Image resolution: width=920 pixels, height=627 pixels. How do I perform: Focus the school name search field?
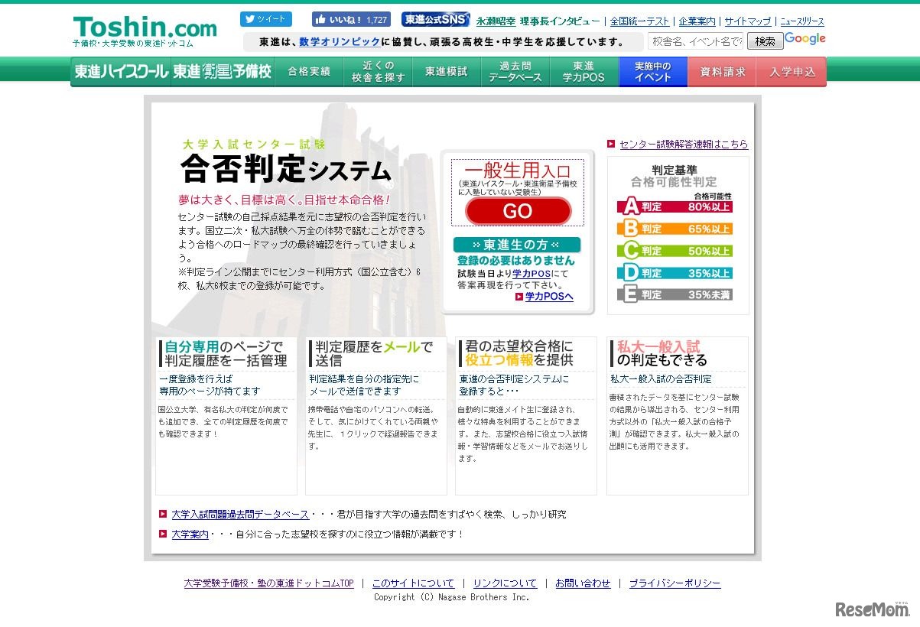coord(695,41)
